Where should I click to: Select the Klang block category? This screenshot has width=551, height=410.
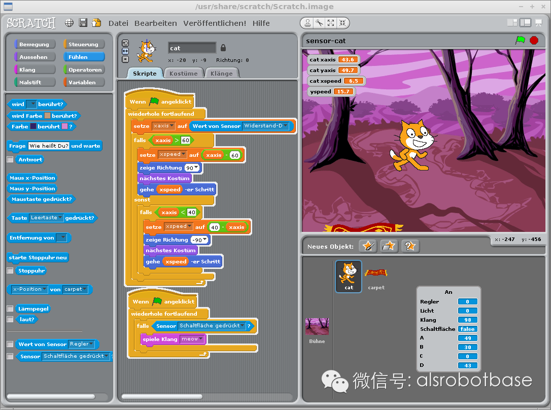[x=35, y=70]
